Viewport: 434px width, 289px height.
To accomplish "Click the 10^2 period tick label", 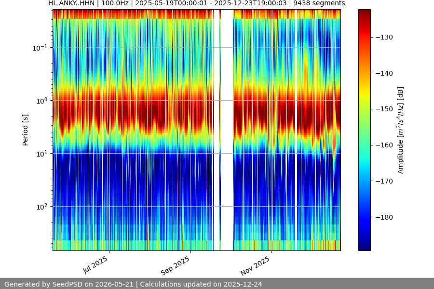I will click(41, 207).
